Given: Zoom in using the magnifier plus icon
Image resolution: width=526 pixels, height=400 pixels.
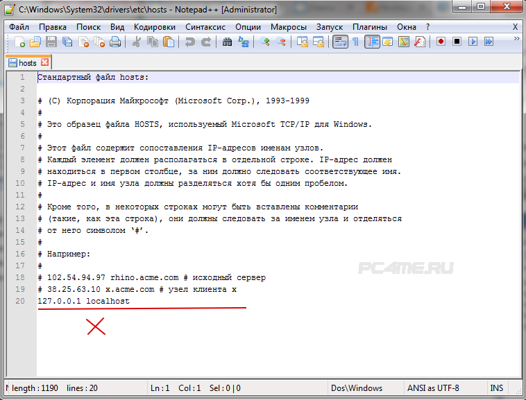Looking at the screenshot, I should [264, 42].
